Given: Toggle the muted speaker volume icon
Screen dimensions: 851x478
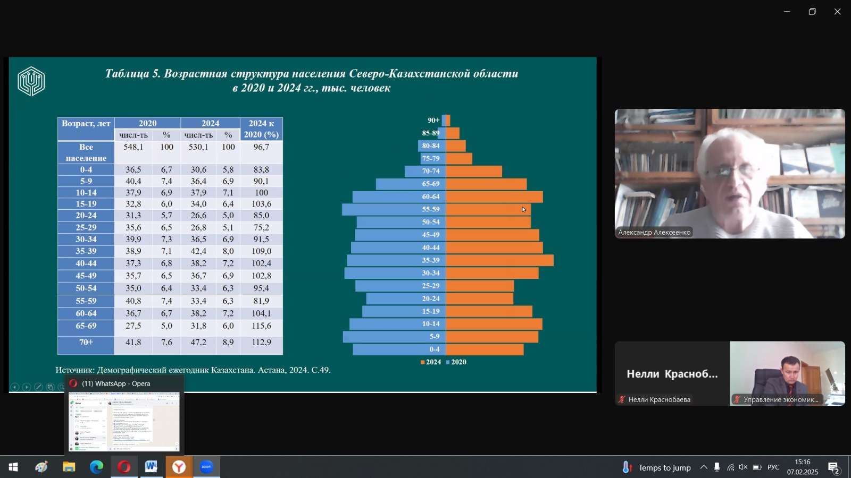Looking at the screenshot, I should pos(743,467).
